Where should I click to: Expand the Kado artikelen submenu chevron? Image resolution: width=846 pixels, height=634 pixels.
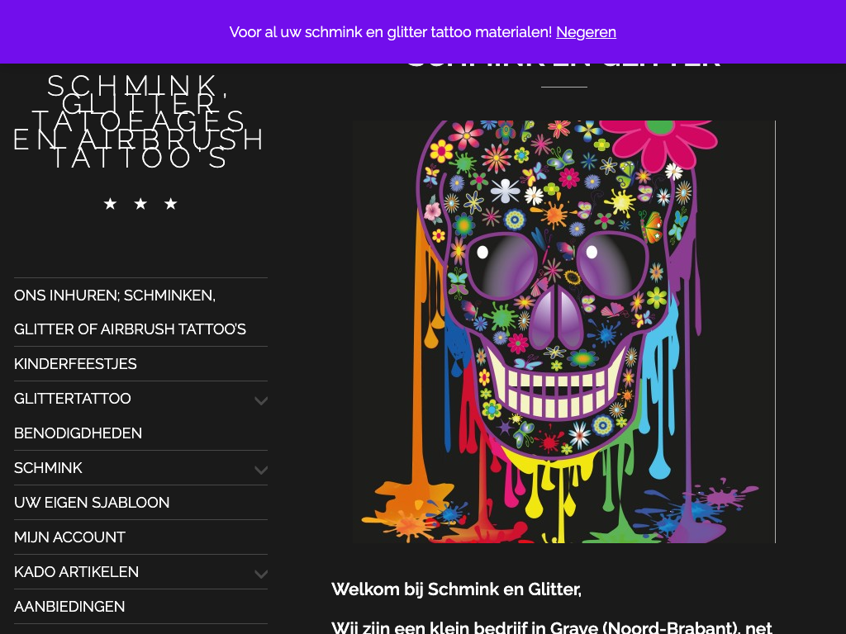tap(261, 574)
